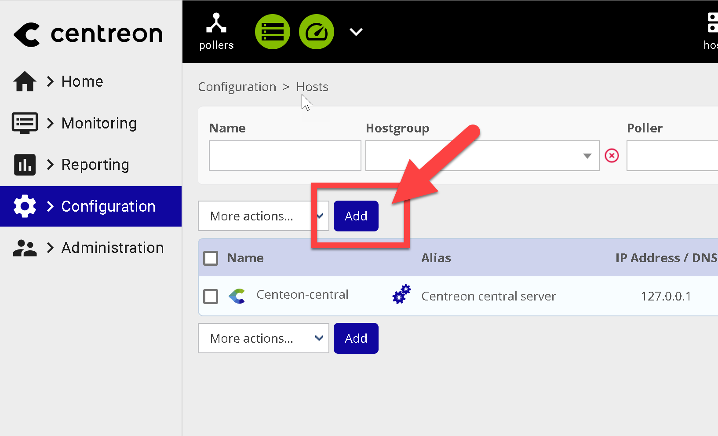Open the Monitoring menu
Image resolution: width=718 pixels, height=436 pixels.
(x=99, y=123)
